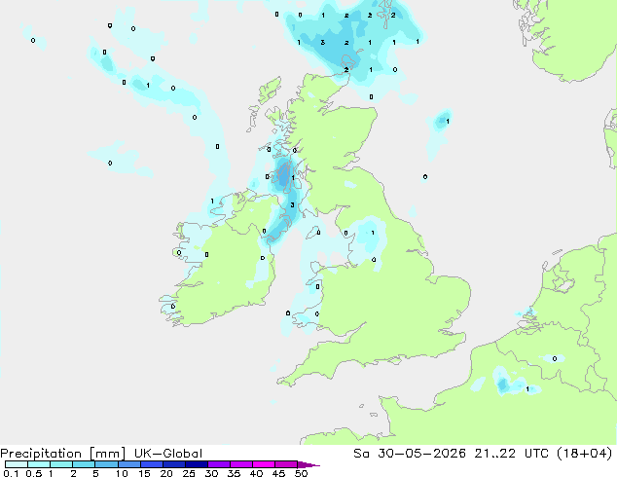Click the 25–30 mm dark blue swatch

(x=196, y=464)
